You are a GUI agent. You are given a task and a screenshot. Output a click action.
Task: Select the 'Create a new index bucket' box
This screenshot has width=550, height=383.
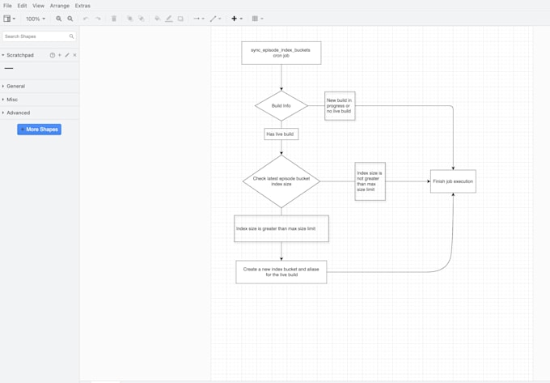pos(281,272)
